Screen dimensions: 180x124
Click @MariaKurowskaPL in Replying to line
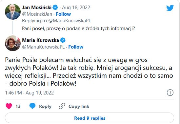[x=70, y=21]
